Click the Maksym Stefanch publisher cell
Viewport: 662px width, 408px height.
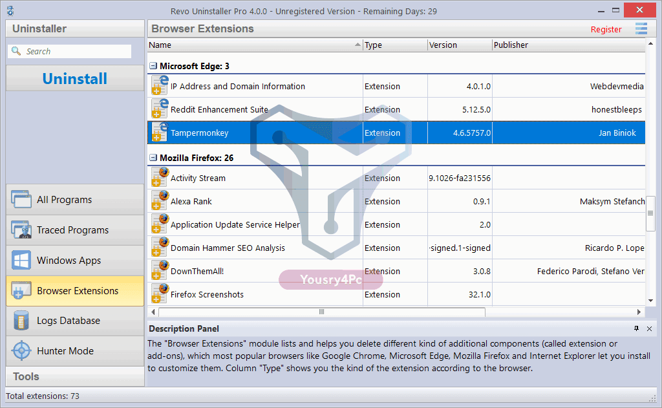[569, 202]
